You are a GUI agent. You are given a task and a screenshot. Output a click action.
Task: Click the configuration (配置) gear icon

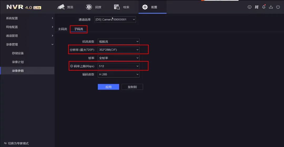tap(145, 7)
